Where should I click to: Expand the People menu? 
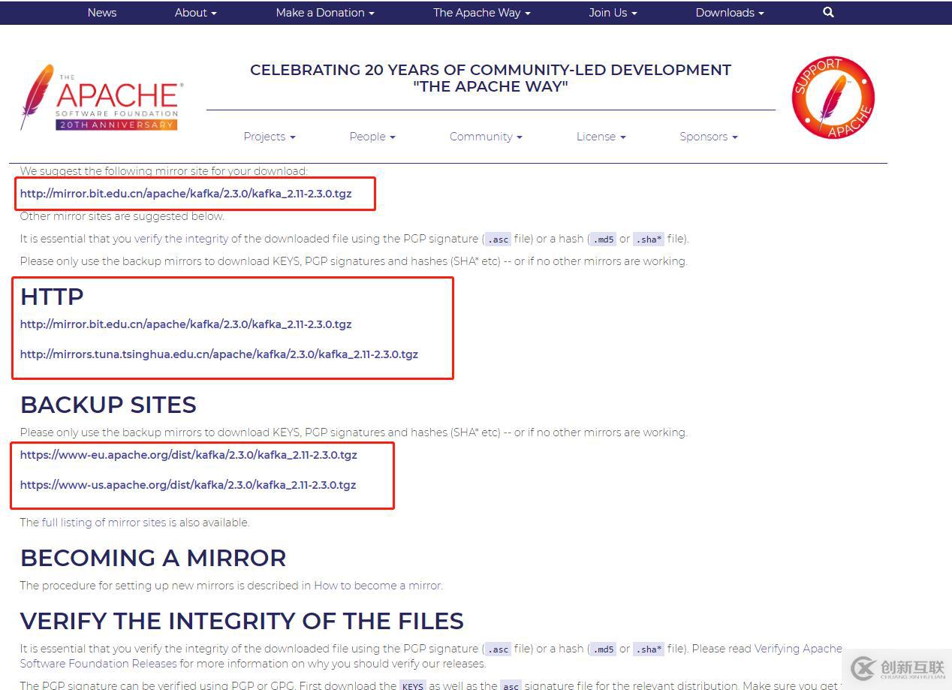click(x=372, y=137)
